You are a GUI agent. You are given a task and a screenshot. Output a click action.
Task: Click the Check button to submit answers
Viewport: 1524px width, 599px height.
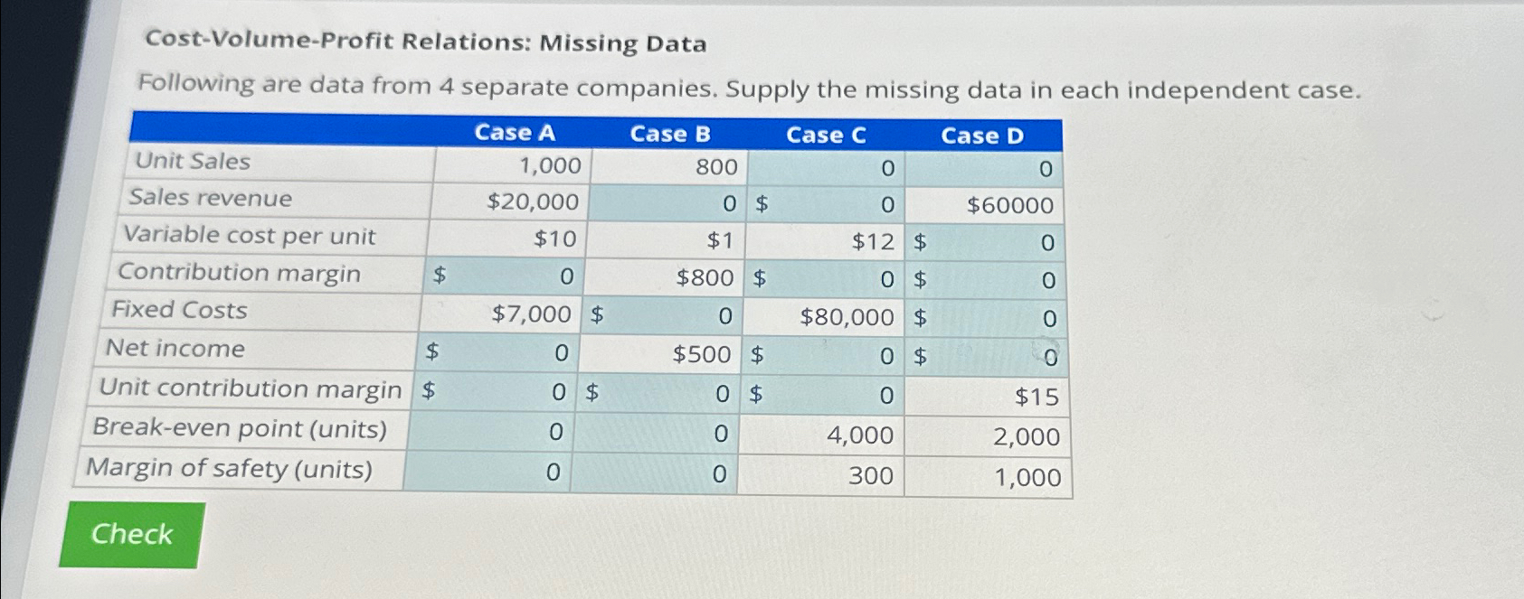[131, 535]
